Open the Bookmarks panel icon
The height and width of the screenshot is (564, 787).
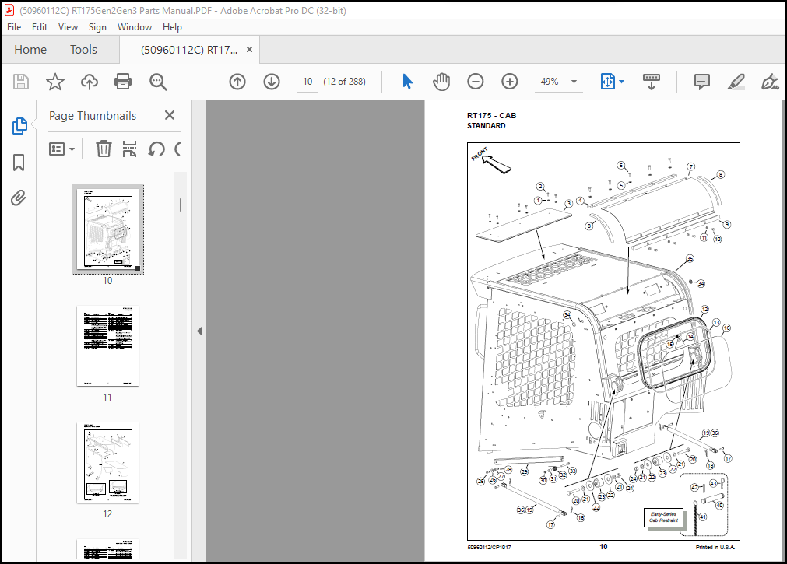click(x=19, y=162)
